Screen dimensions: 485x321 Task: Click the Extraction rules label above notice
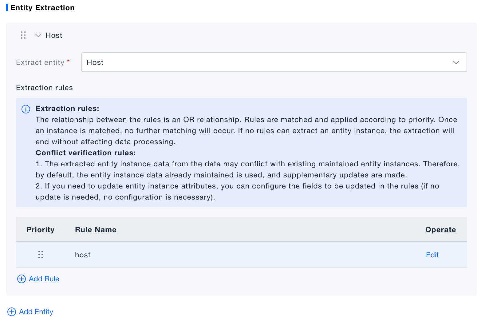44,88
